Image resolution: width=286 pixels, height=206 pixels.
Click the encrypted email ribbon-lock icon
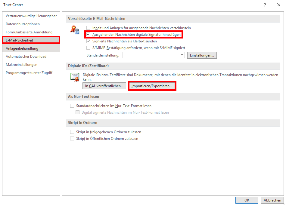click(75, 30)
